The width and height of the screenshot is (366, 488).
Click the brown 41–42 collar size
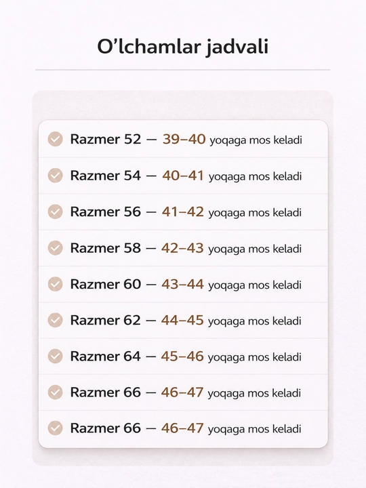183,212
